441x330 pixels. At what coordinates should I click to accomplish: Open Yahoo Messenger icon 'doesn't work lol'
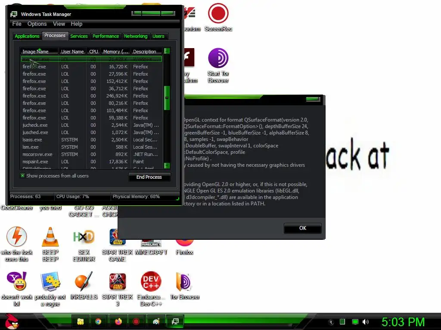(17, 288)
